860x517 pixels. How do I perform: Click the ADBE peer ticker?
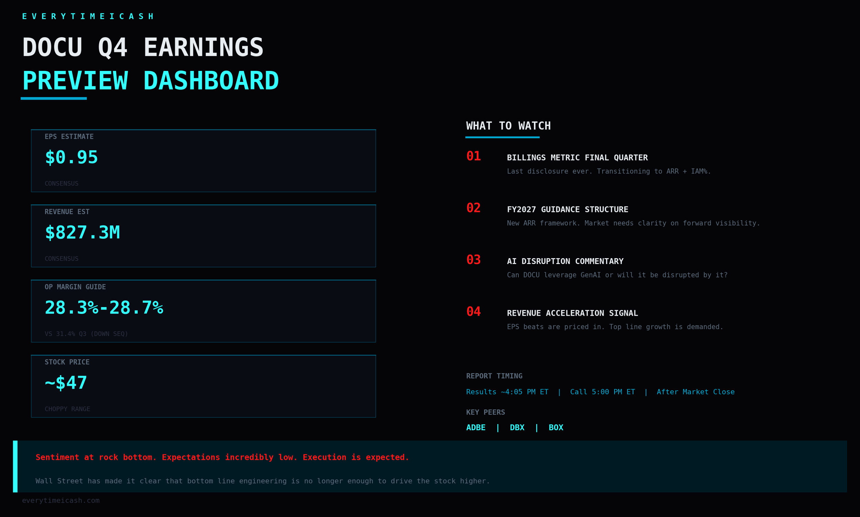tap(476, 428)
